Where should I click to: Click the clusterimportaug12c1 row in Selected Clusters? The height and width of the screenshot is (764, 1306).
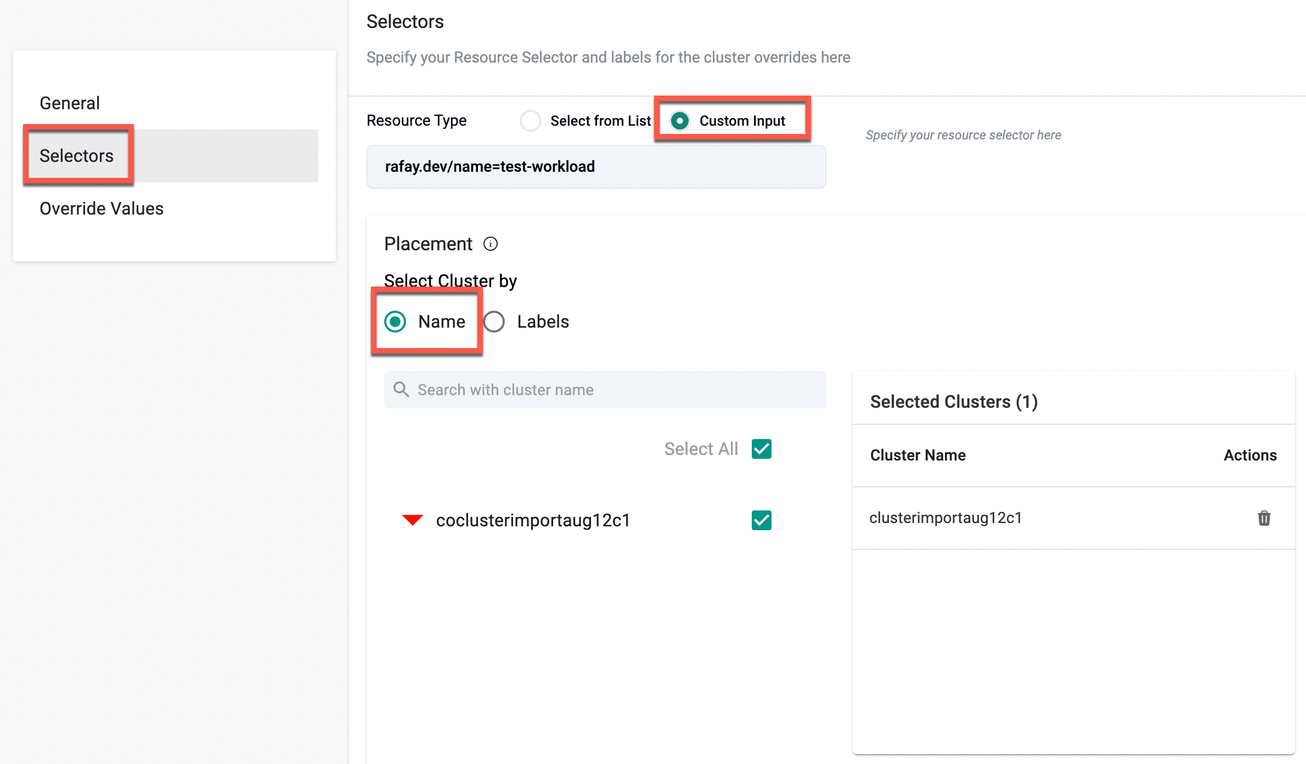click(945, 518)
